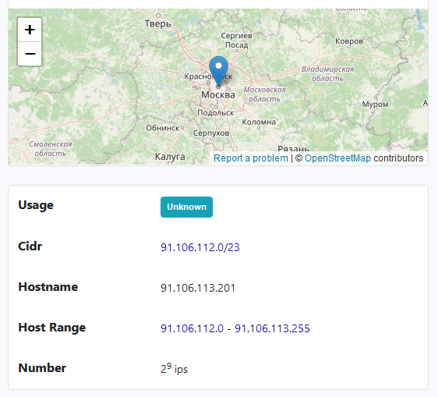
Task: Click the Сергиев Посад label on map
Action: pyautogui.click(x=237, y=41)
